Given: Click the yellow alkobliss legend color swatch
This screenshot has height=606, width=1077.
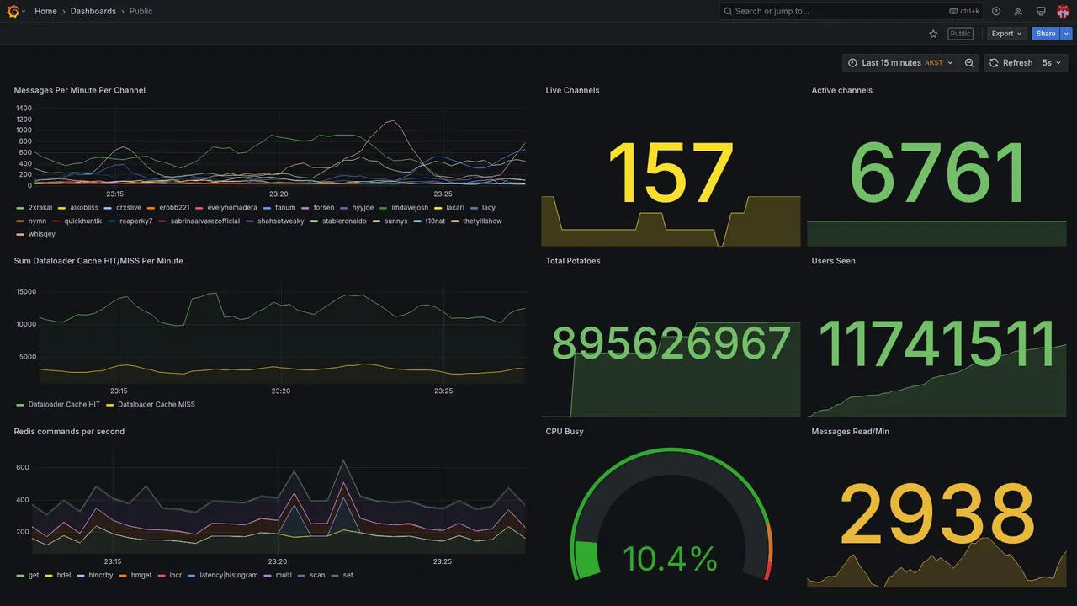Looking at the screenshot, I should (x=61, y=208).
